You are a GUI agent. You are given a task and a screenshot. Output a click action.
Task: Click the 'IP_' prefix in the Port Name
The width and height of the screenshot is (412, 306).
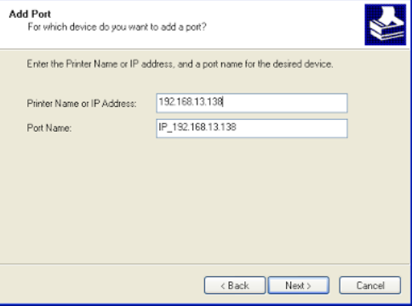[164, 127]
